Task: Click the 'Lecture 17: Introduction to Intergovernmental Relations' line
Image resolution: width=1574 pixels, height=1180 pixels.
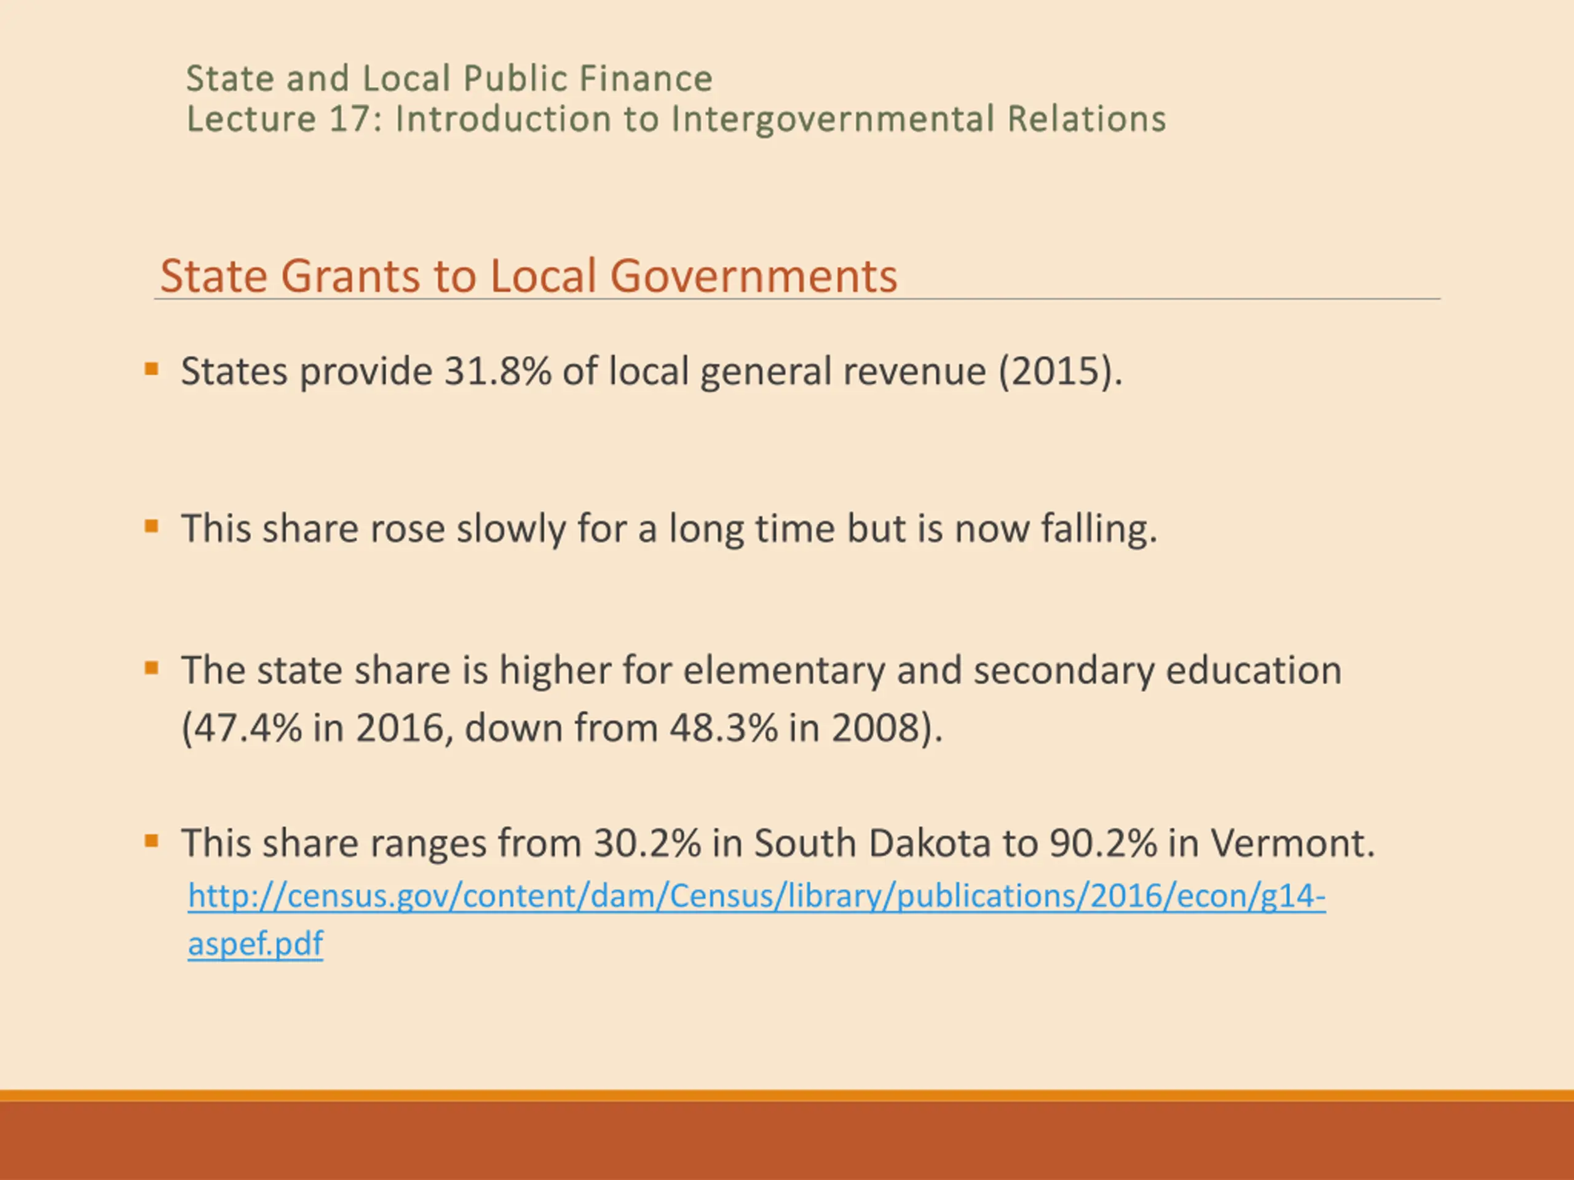Action: (676, 119)
